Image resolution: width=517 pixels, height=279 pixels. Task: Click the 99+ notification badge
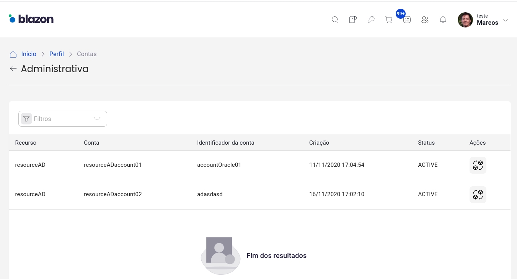coord(401,14)
